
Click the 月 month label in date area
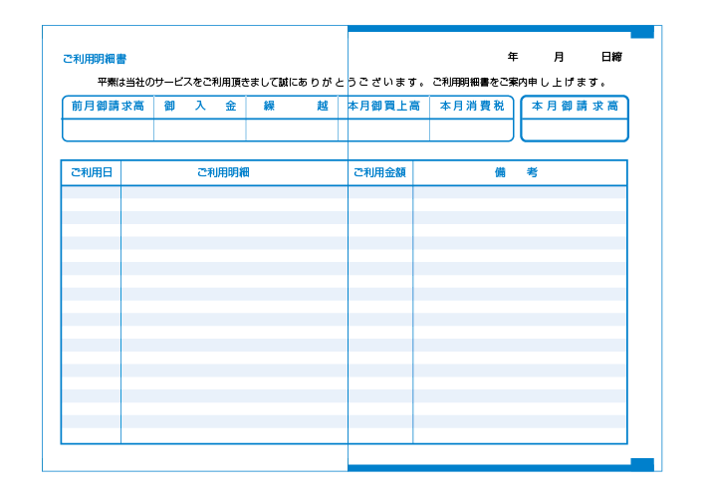pos(559,57)
